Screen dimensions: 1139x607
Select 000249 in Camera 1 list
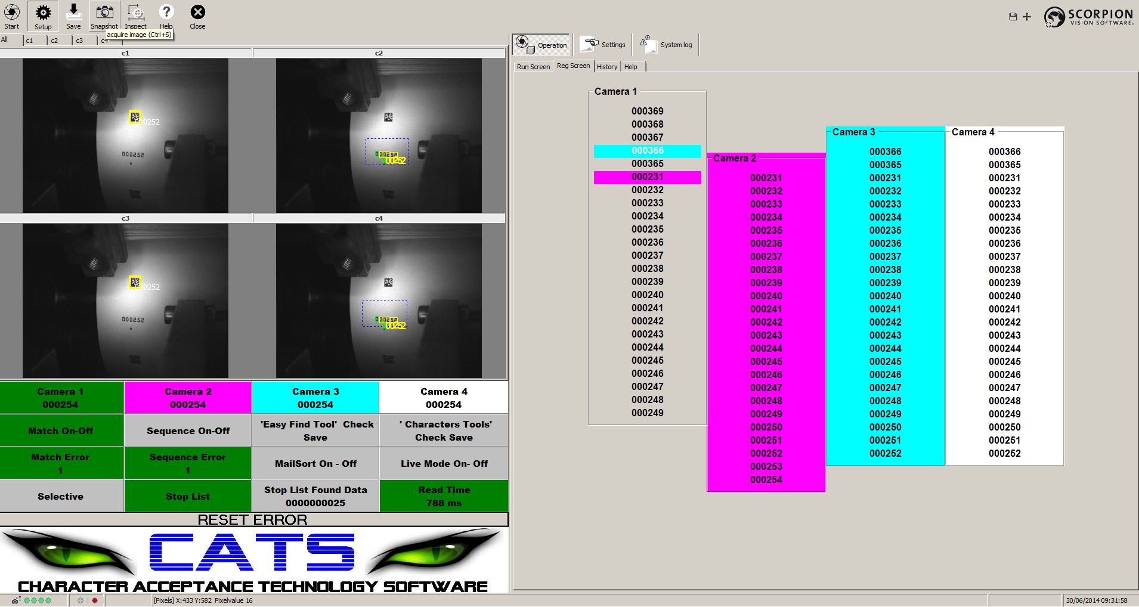(x=648, y=413)
